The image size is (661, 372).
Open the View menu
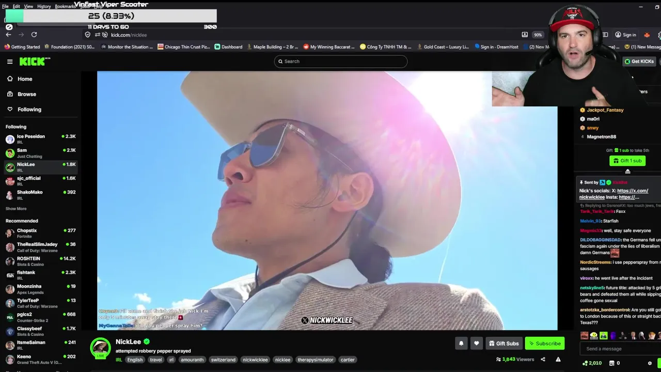click(28, 6)
